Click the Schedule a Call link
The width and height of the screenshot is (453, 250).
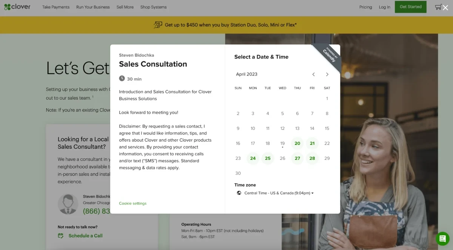coord(85,236)
